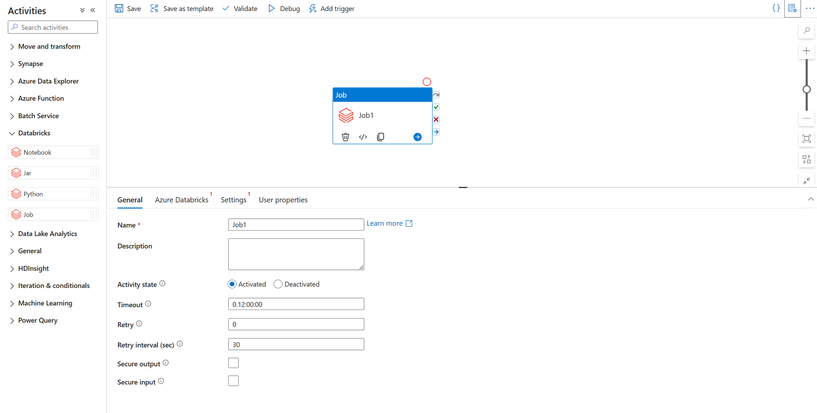817x413 pixels.
Task: Click the Description text area
Action: click(296, 254)
